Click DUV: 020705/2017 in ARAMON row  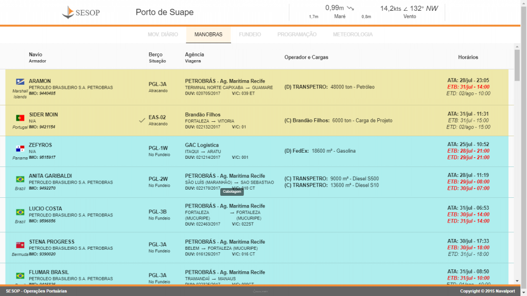pos(203,94)
